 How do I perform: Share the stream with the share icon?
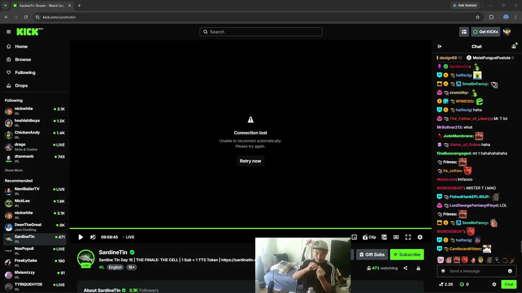pyautogui.click(x=405, y=268)
